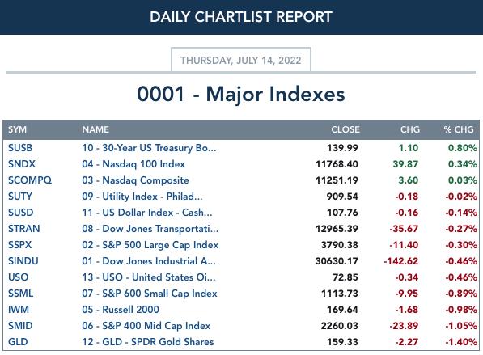Open 11 - US Dollar Index link
This screenshot has height=355, width=483.
click(147, 213)
